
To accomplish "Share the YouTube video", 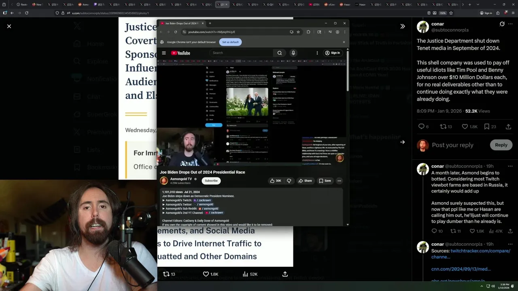I will coord(306,181).
